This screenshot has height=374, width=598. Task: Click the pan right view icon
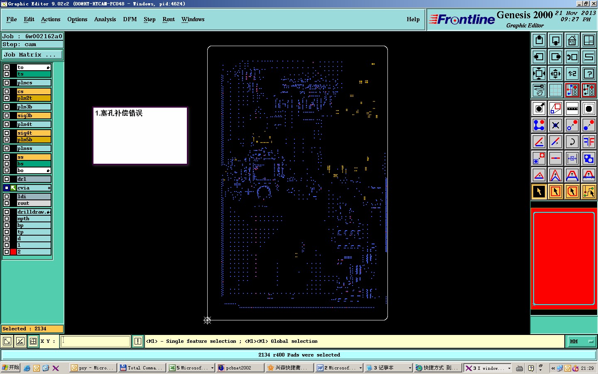[556, 57]
